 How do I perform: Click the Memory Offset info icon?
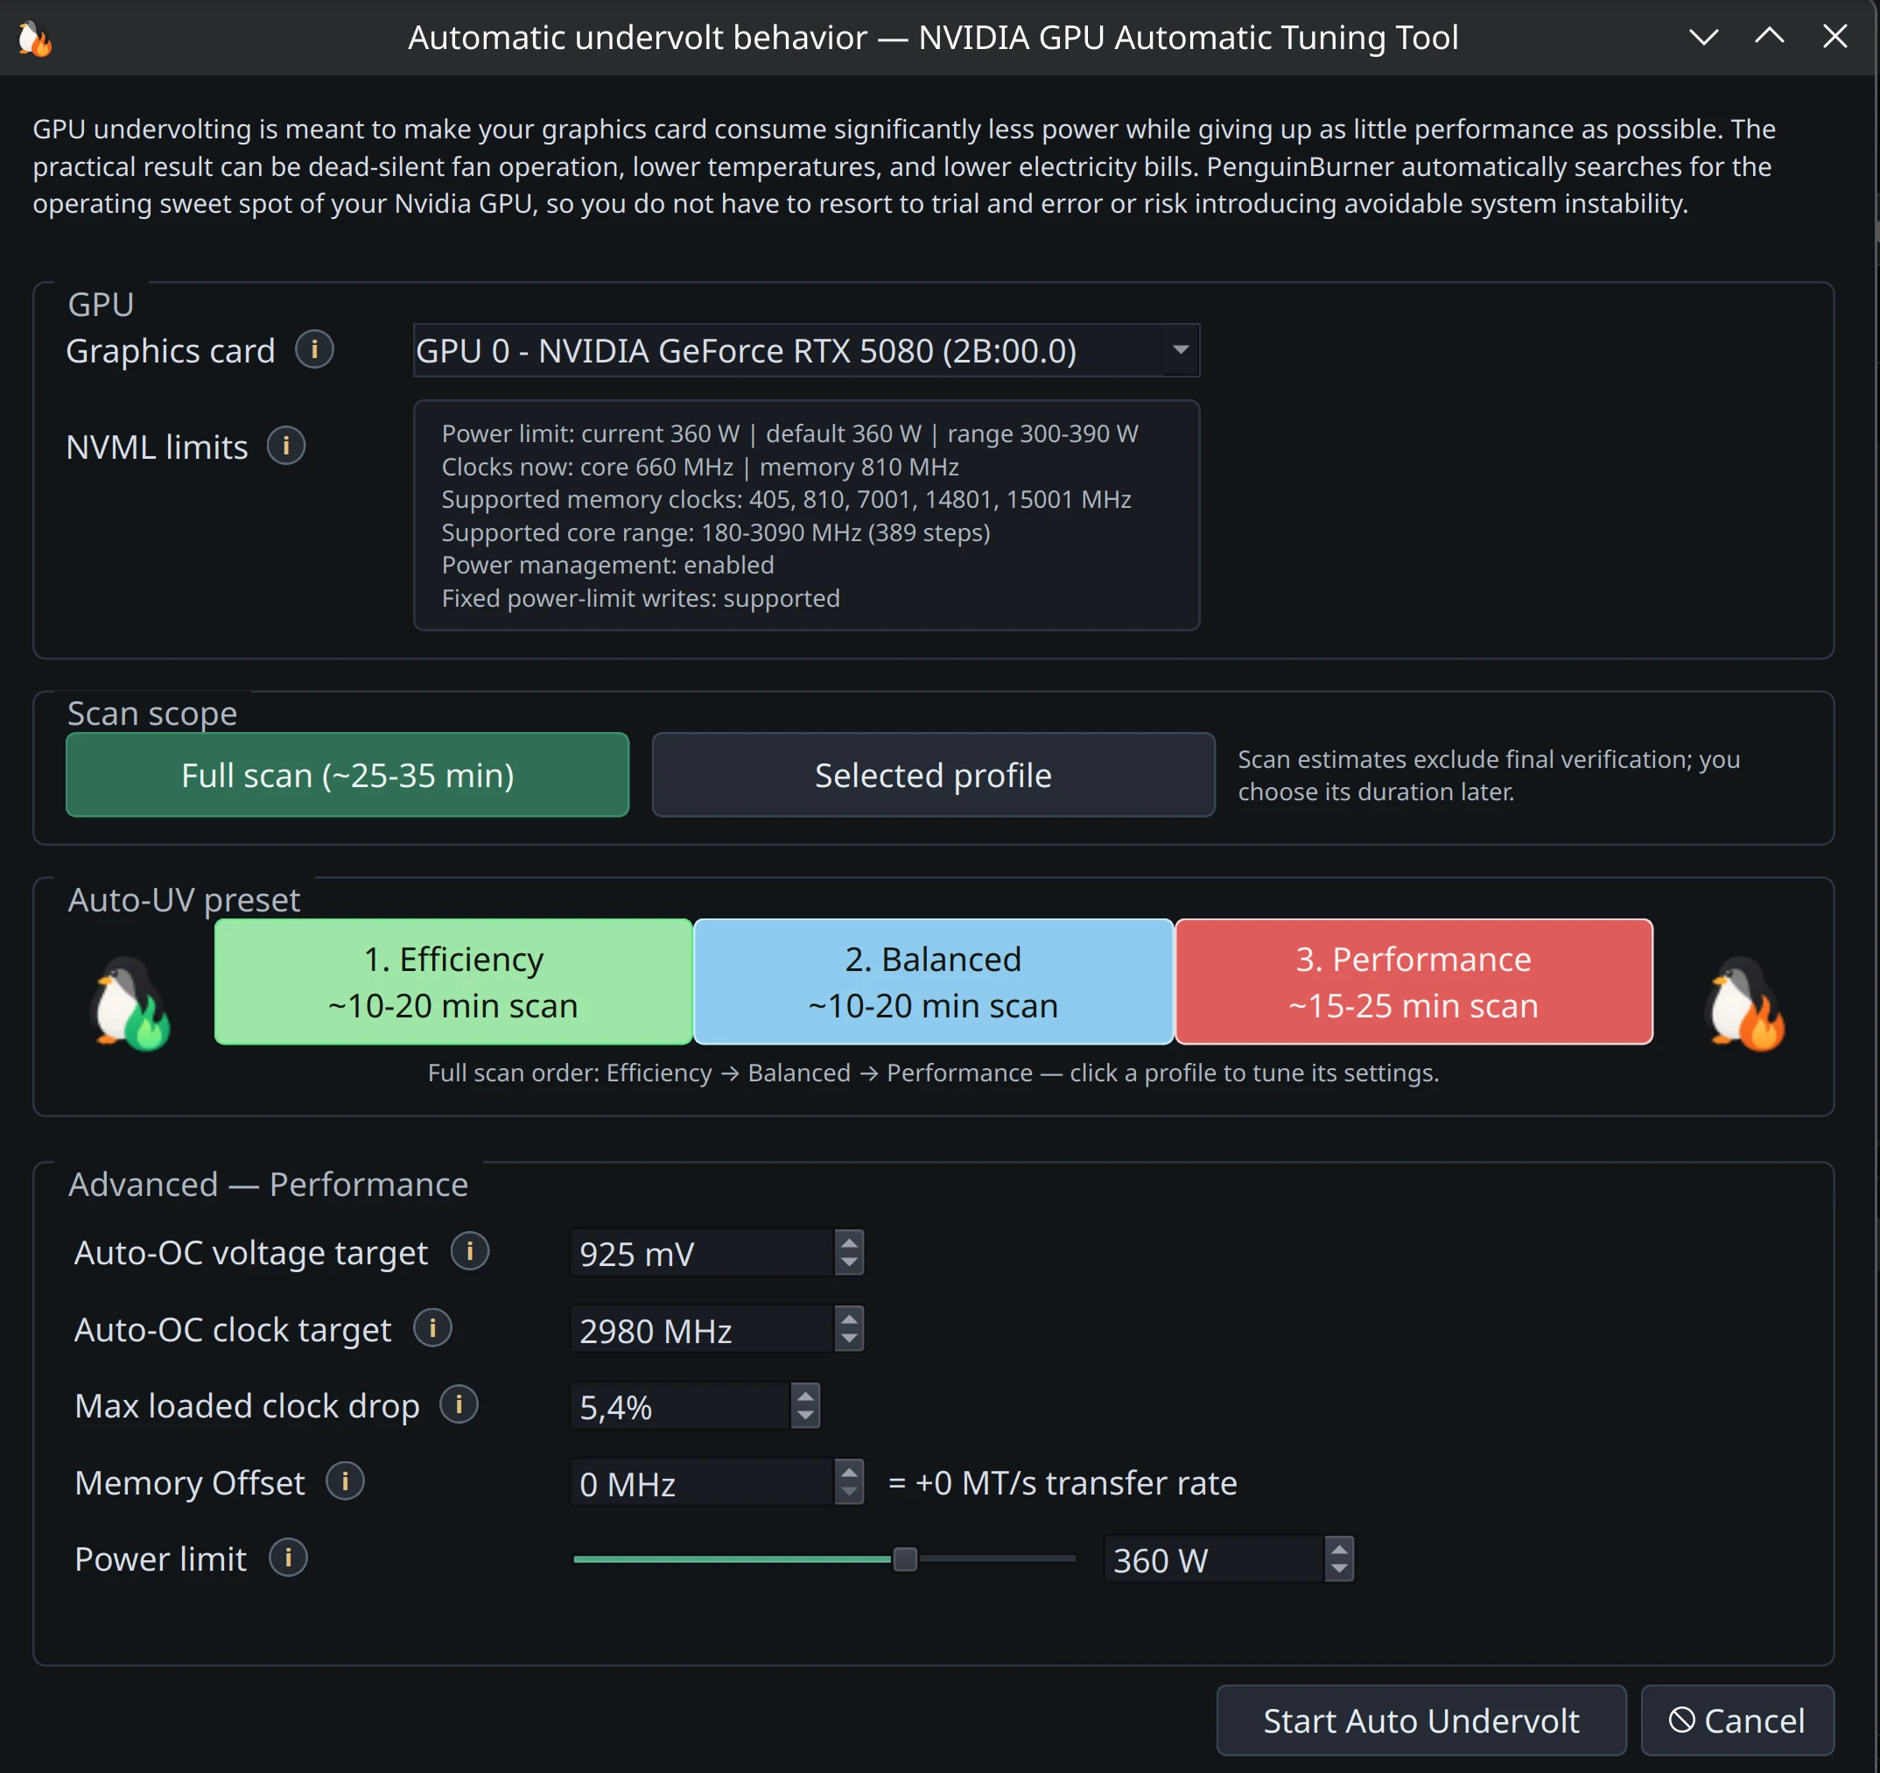tap(345, 1481)
